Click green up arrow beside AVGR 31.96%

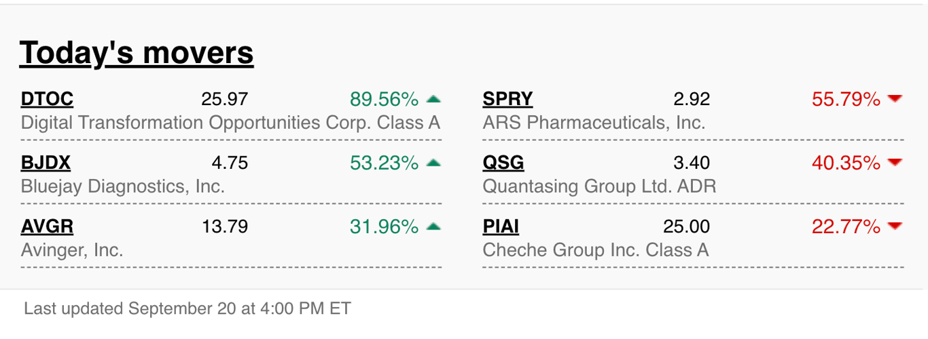coord(433,226)
